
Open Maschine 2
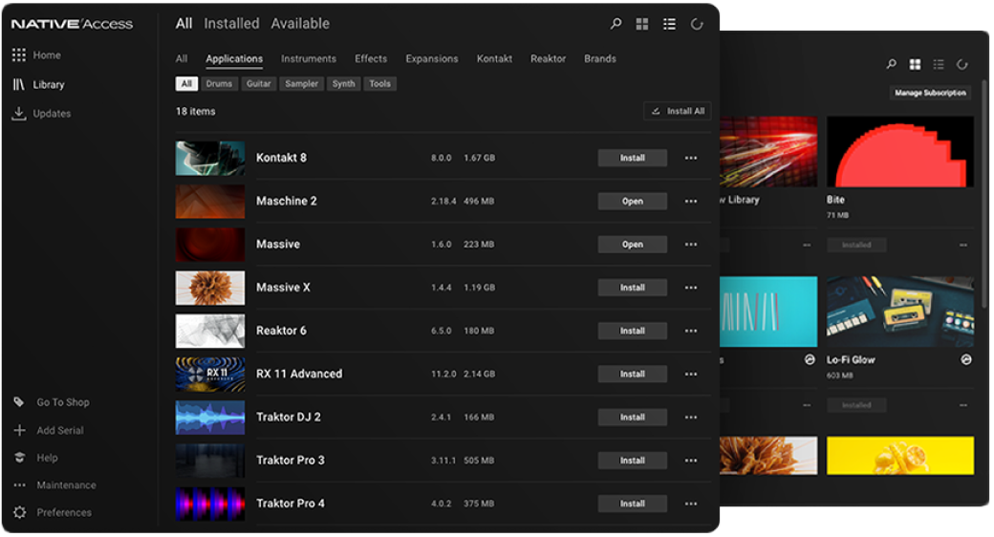[632, 201]
